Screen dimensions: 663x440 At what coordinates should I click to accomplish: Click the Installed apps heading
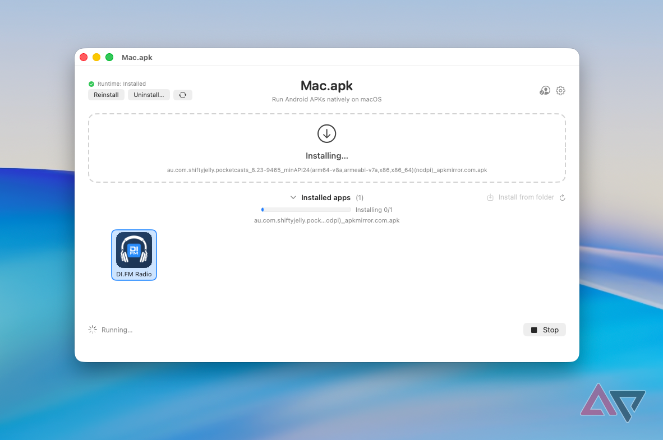pyautogui.click(x=325, y=197)
